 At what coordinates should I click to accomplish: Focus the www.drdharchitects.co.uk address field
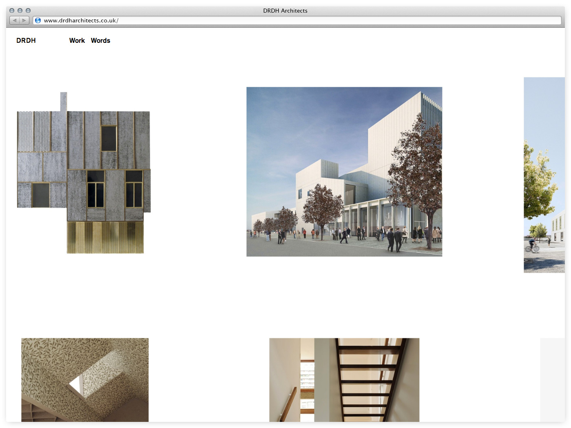285,20
